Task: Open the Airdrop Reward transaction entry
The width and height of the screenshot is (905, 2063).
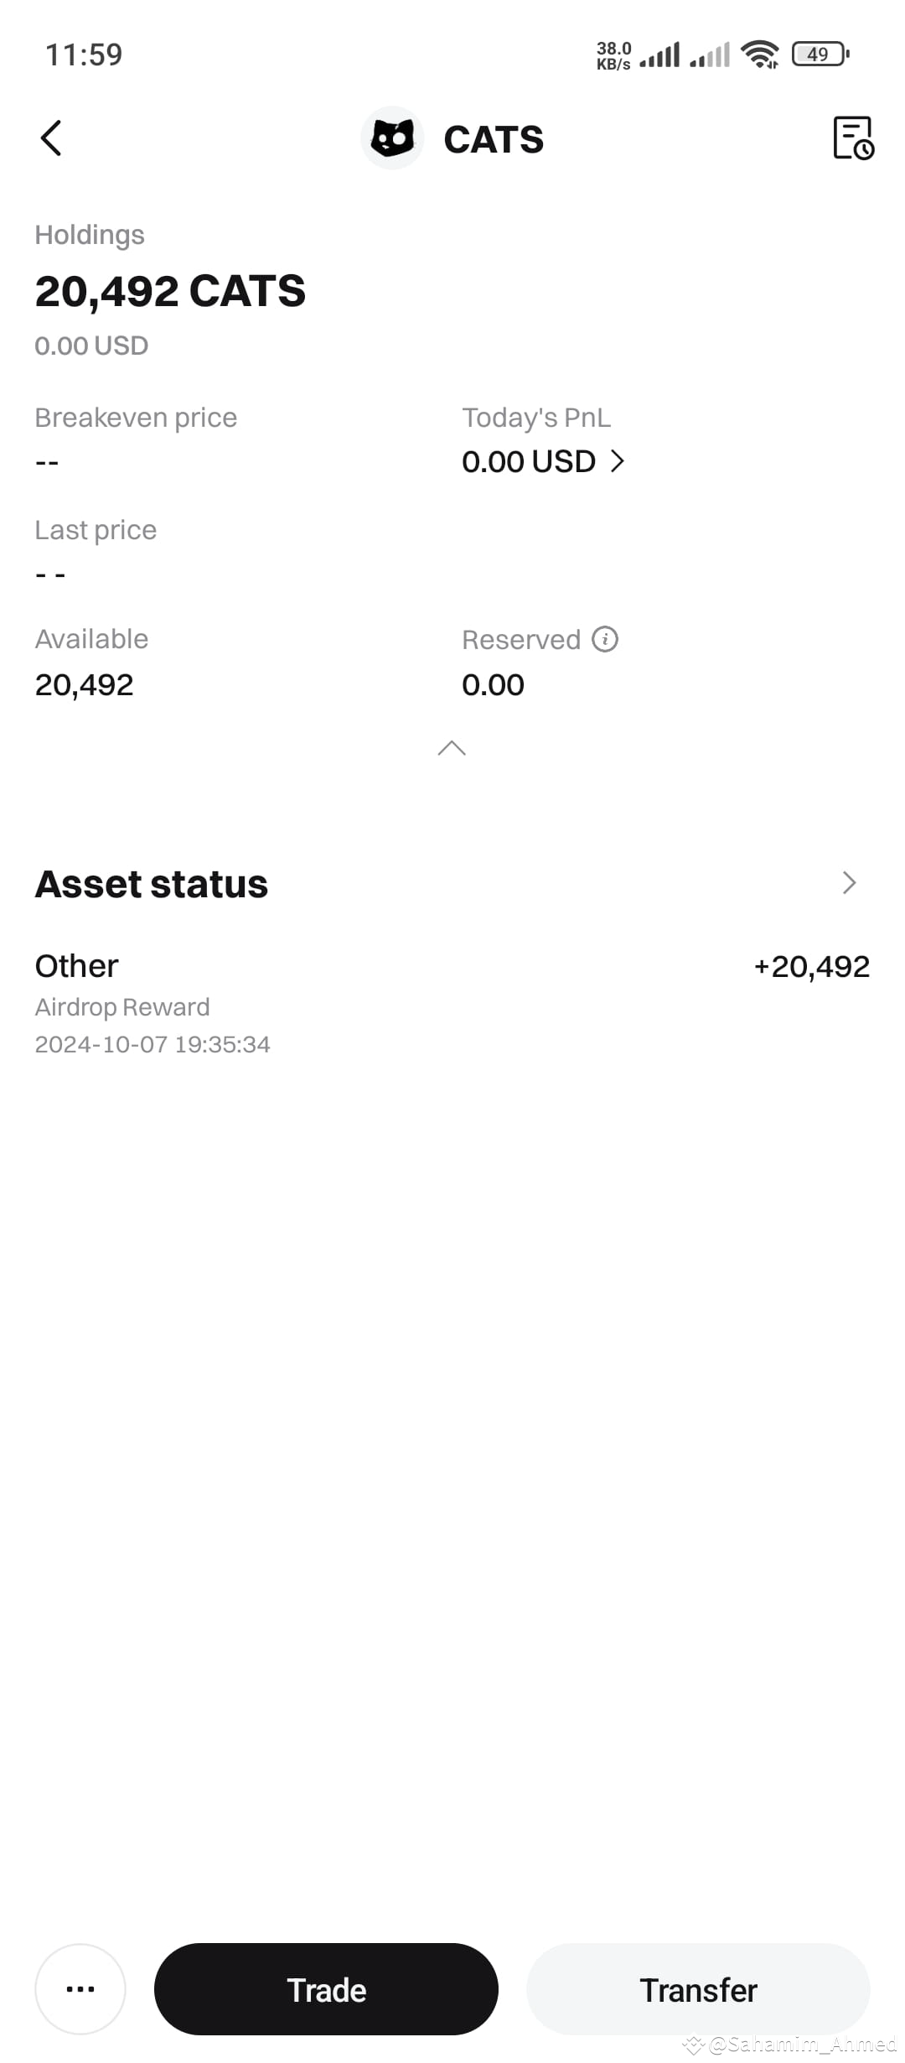Action: [452, 1002]
